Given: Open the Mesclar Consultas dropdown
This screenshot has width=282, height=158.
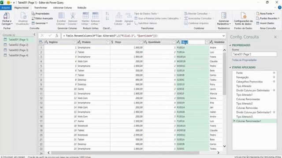Looking at the screenshot, I should (x=197, y=14).
